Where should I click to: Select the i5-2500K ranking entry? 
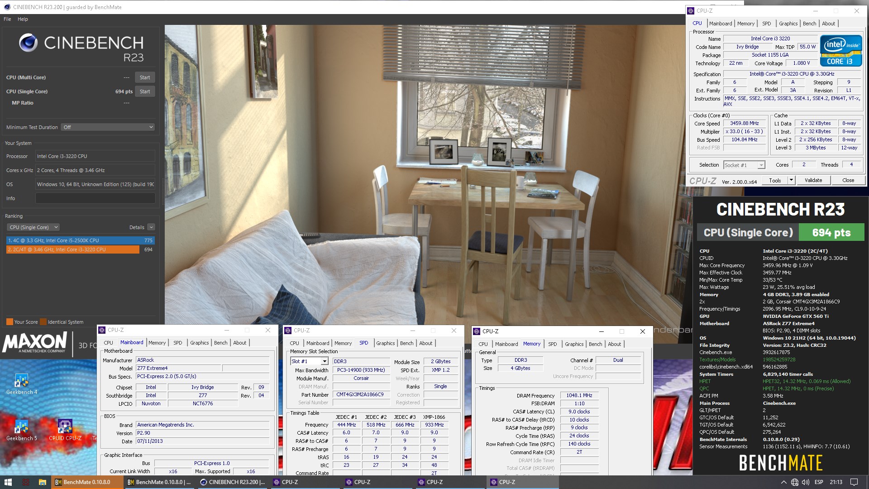pyautogui.click(x=81, y=240)
